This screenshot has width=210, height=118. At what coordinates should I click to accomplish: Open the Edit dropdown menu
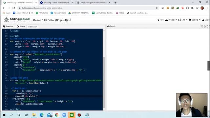tap(183, 20)
